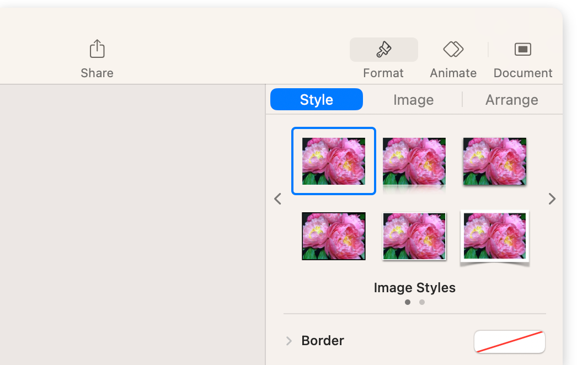Select the plain image style thumbnail
577x365 pixels.
tap(333, 161)
